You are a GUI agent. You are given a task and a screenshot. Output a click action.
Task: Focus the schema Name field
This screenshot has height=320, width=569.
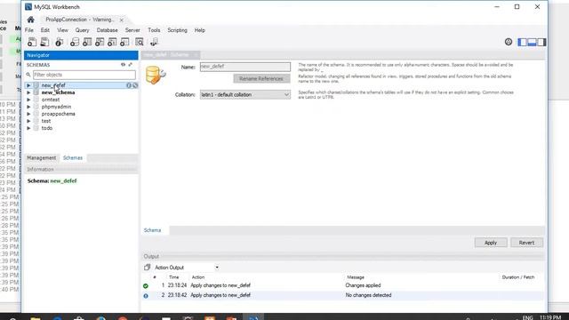click(x=245, y=67)
